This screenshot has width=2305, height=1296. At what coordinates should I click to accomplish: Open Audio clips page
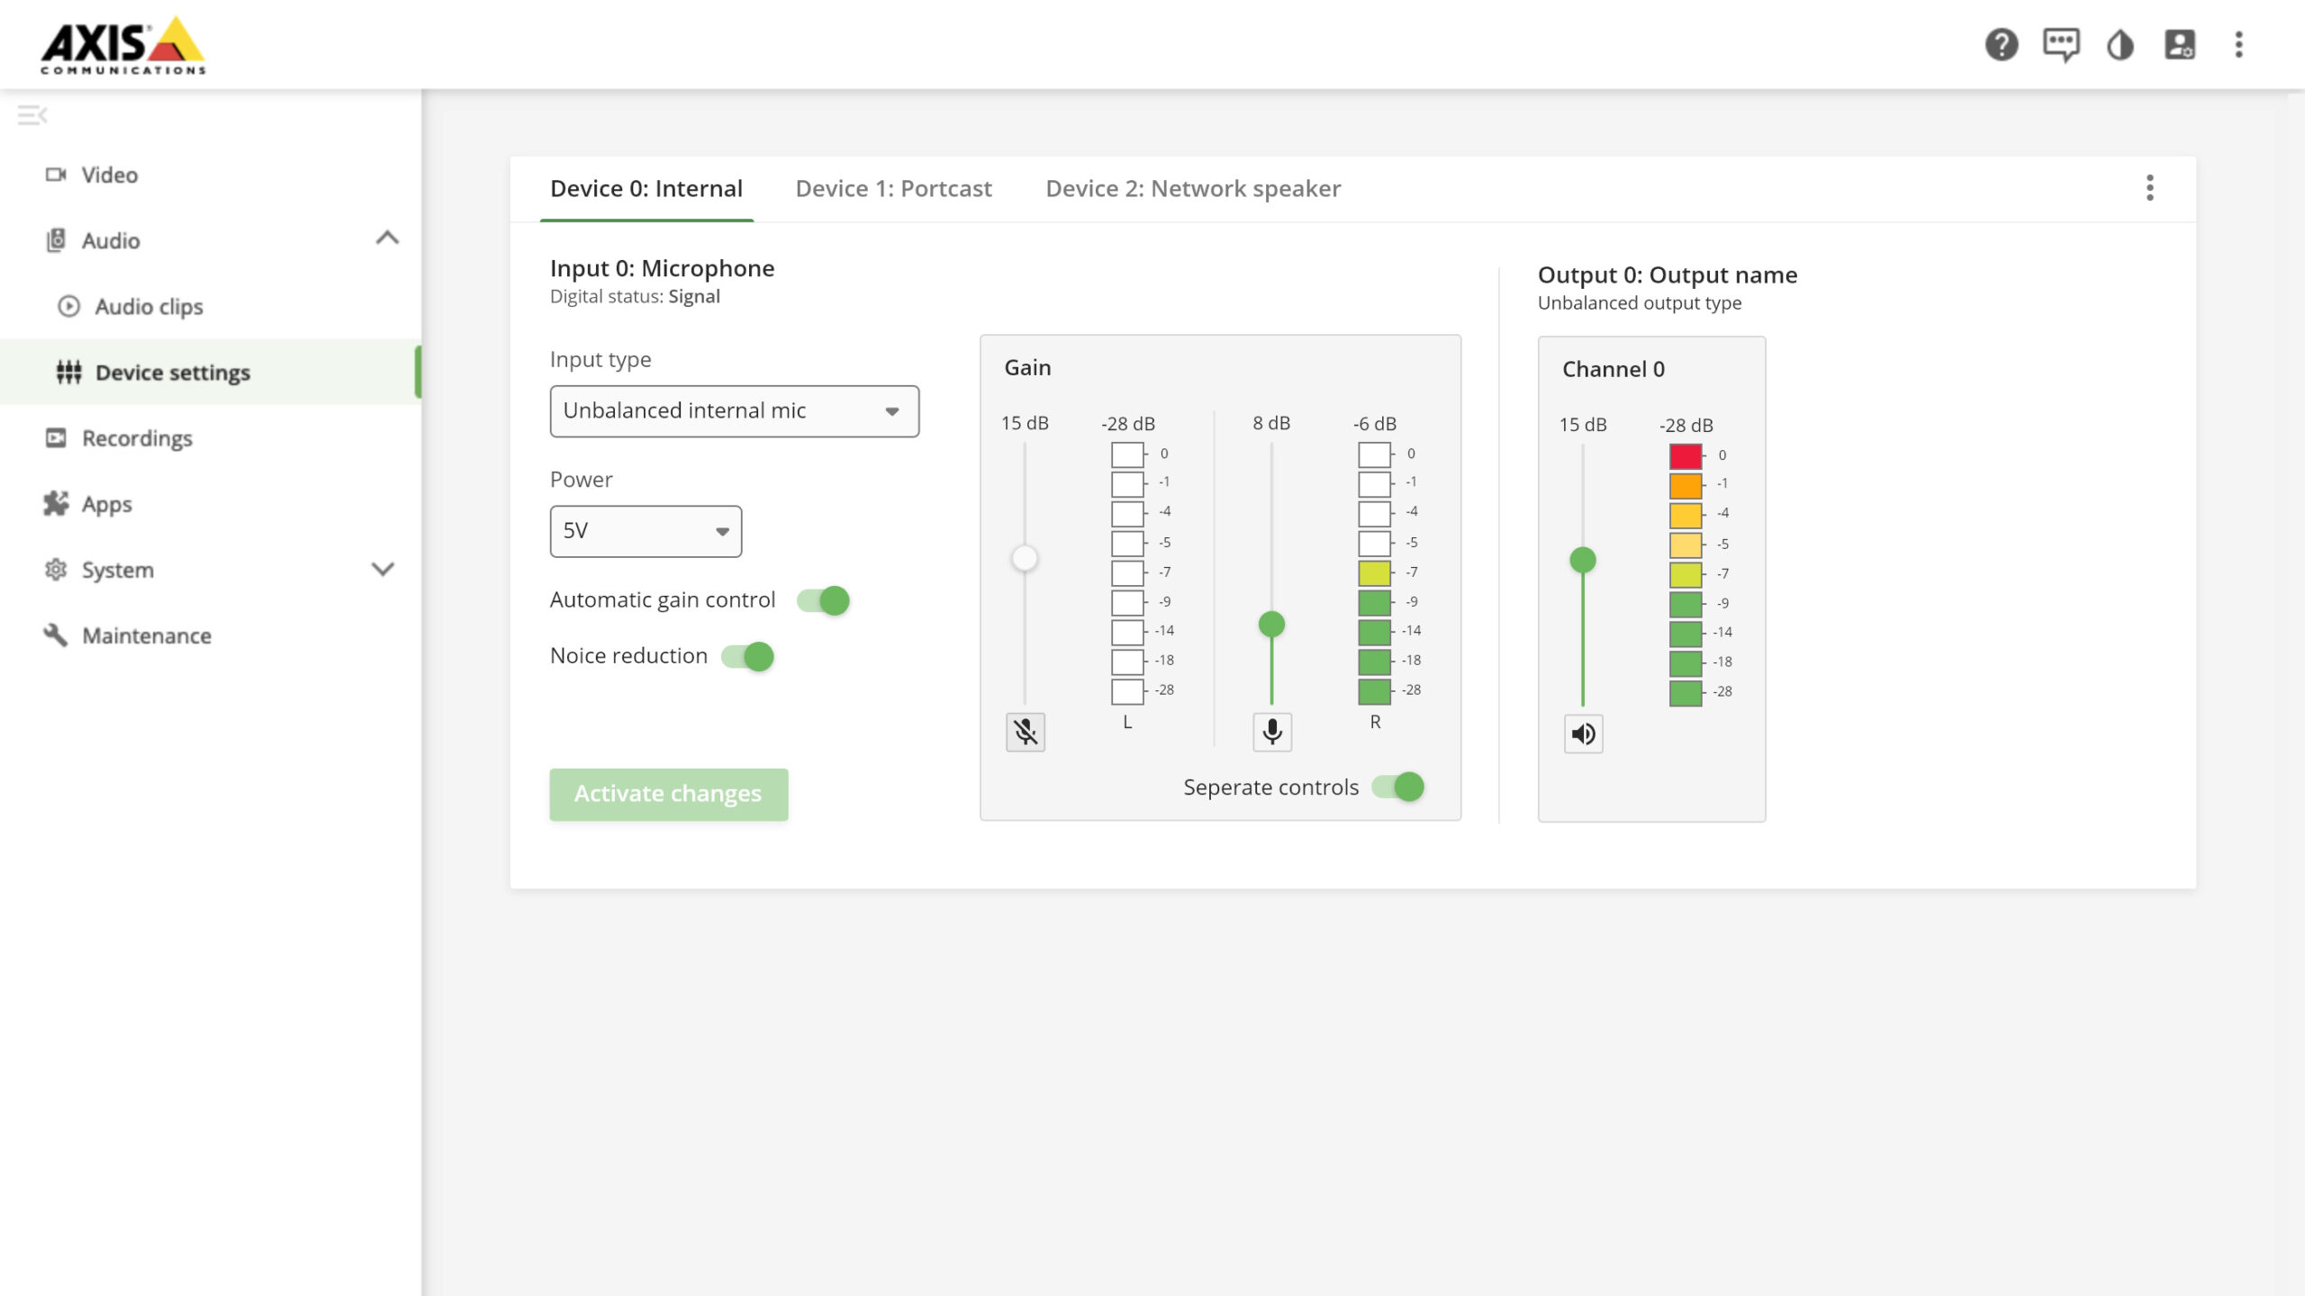(x=149, y=306)
